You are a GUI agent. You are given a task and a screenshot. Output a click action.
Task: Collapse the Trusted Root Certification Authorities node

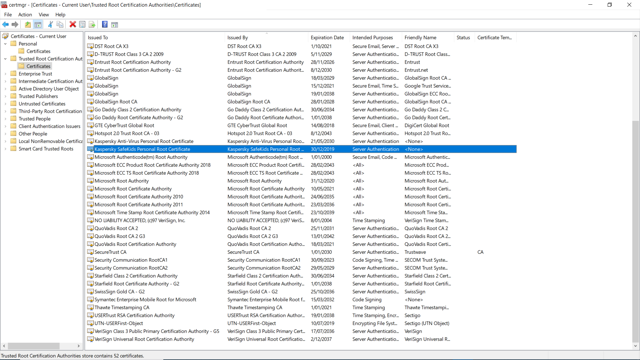[5, 59]
